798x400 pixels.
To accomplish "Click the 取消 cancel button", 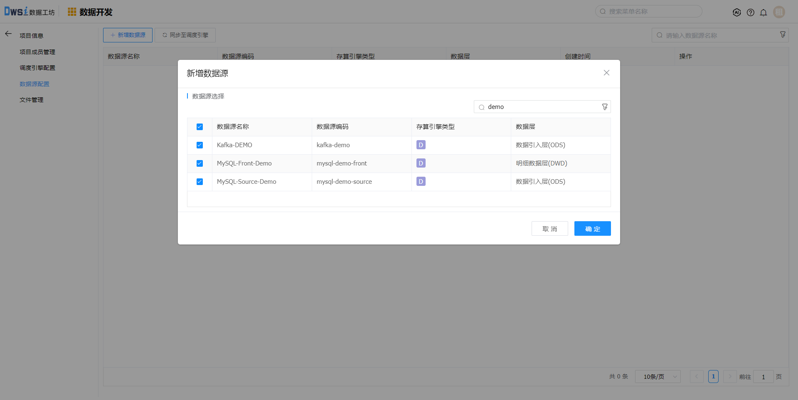I will [549, 229].
